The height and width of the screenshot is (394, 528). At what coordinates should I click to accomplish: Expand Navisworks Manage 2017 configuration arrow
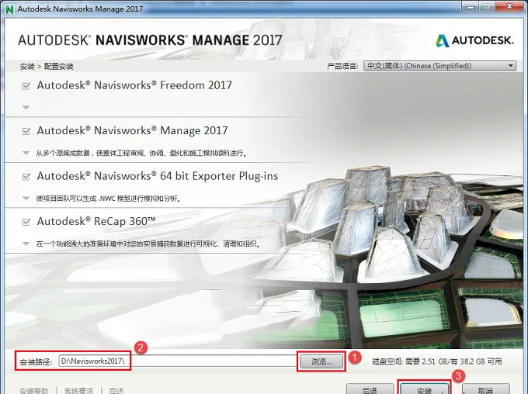[26, 153]
